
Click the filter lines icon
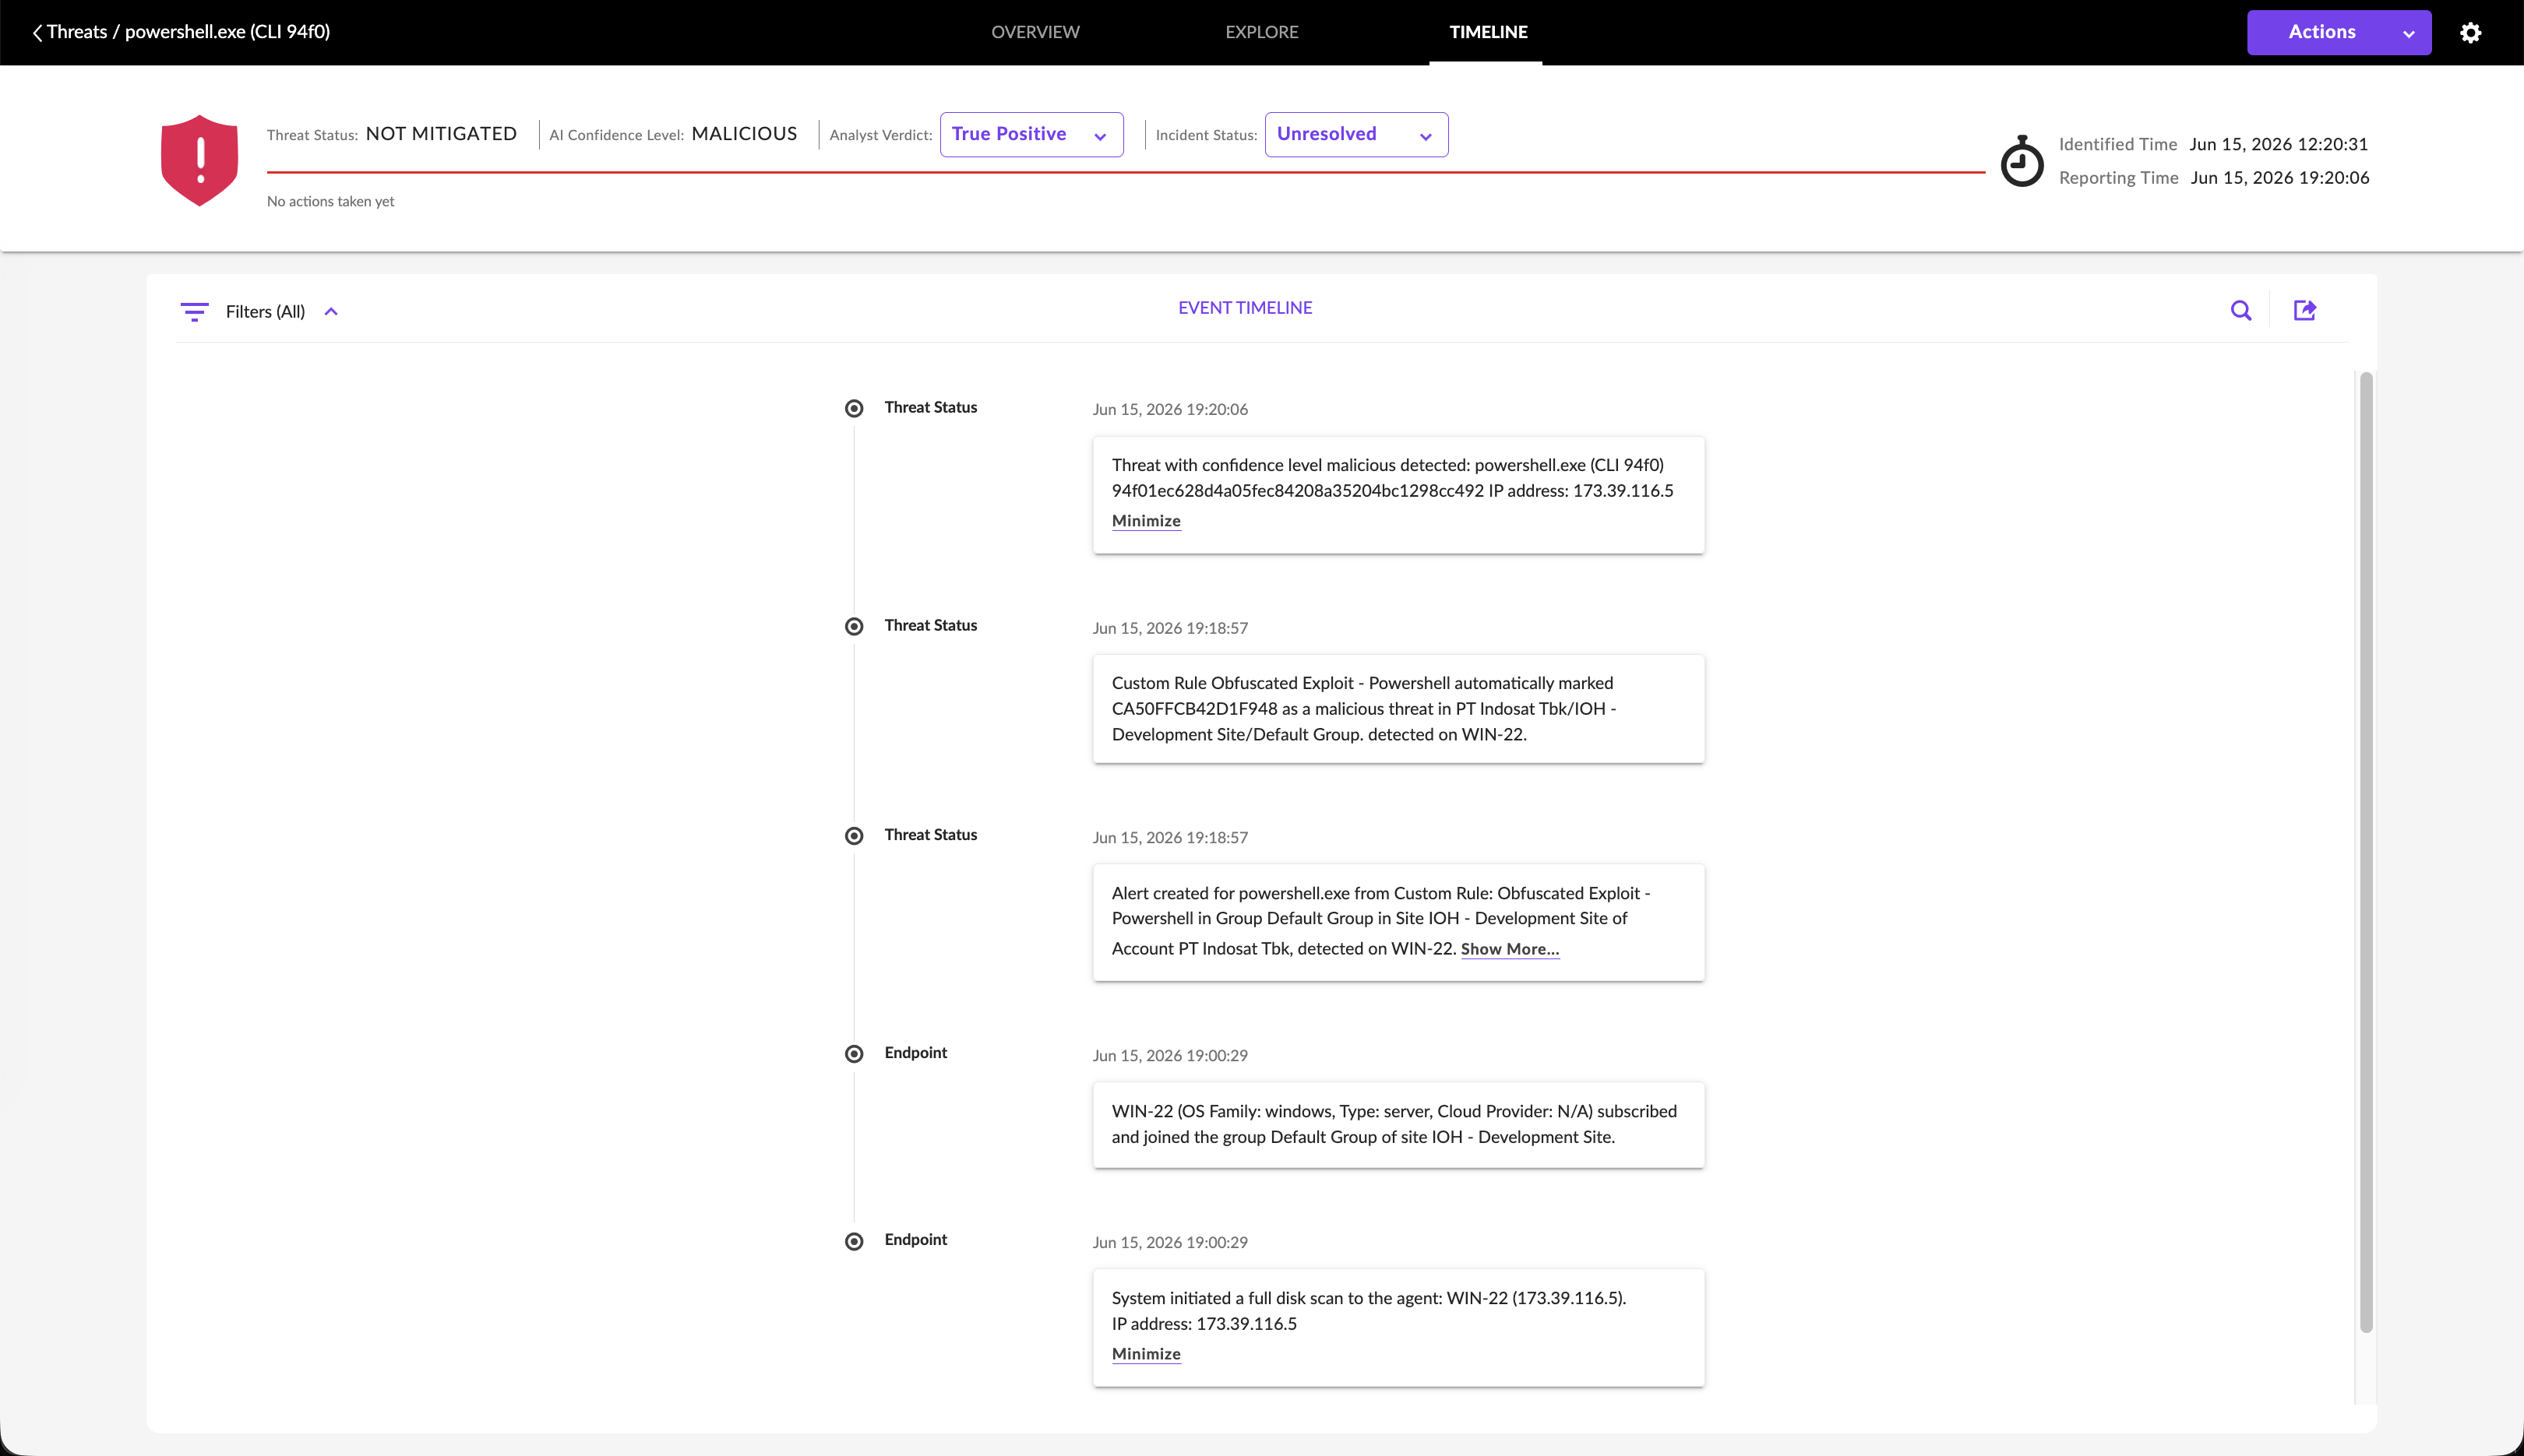[194, 312]
